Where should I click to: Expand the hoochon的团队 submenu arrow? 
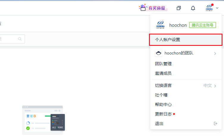point(215,54)
